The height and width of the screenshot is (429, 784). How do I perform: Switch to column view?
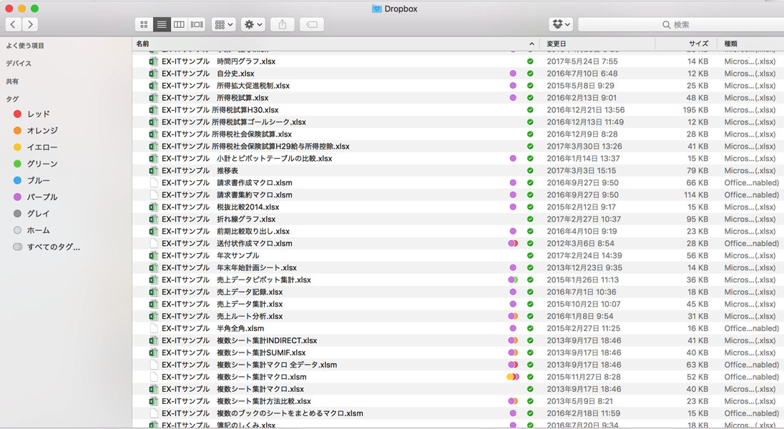(179, 24)
